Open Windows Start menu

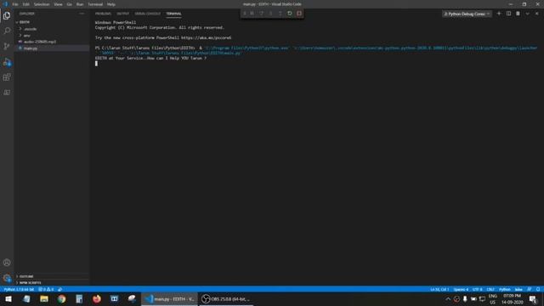pyautogui.click(x=8, y=298)
